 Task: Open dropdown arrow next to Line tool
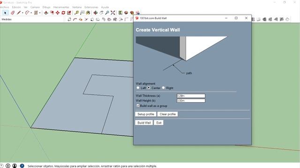pos(22,13)
